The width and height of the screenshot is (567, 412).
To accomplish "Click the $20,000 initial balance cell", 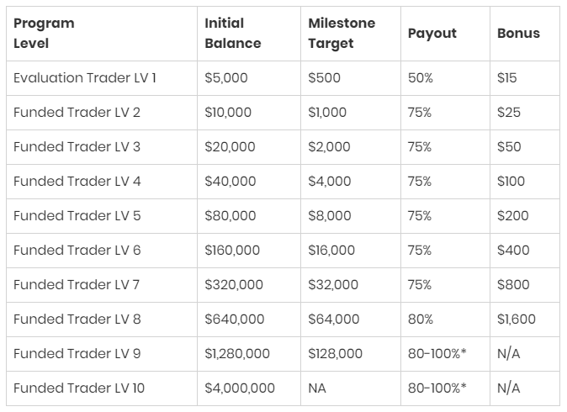I will tap(230, 147).
